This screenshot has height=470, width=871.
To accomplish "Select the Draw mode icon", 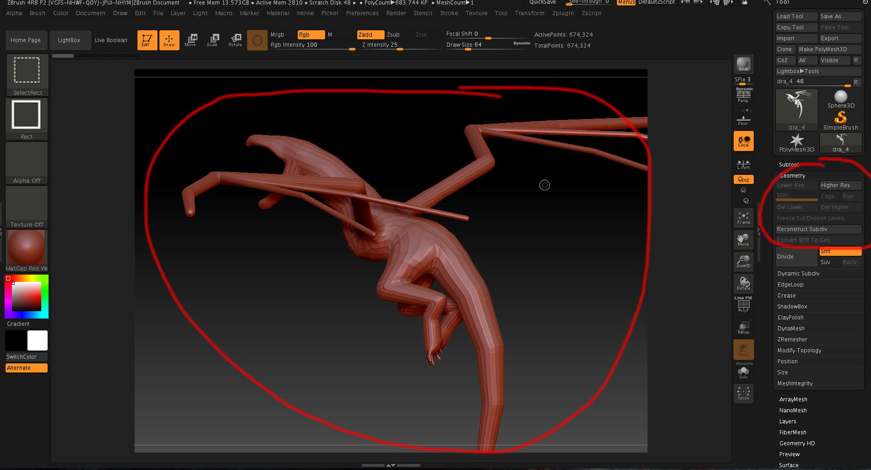I will (x=169, y=40).
